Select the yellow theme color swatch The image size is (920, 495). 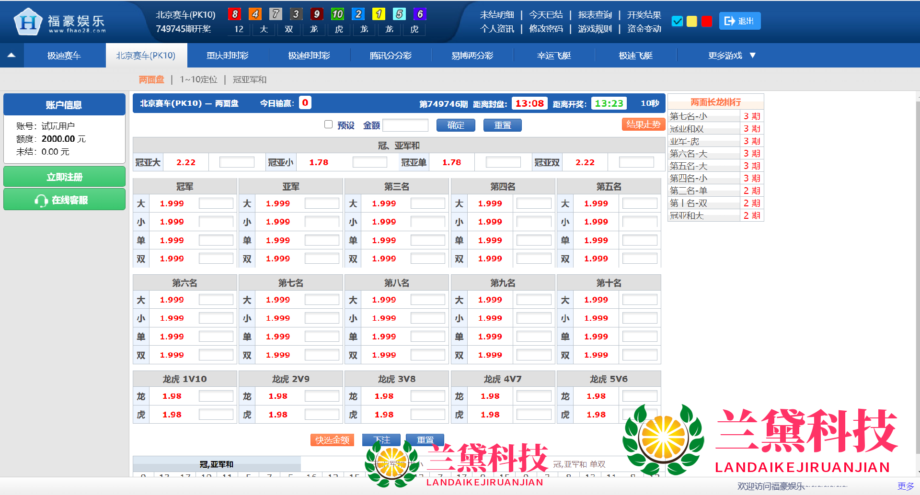pos(691,22)
